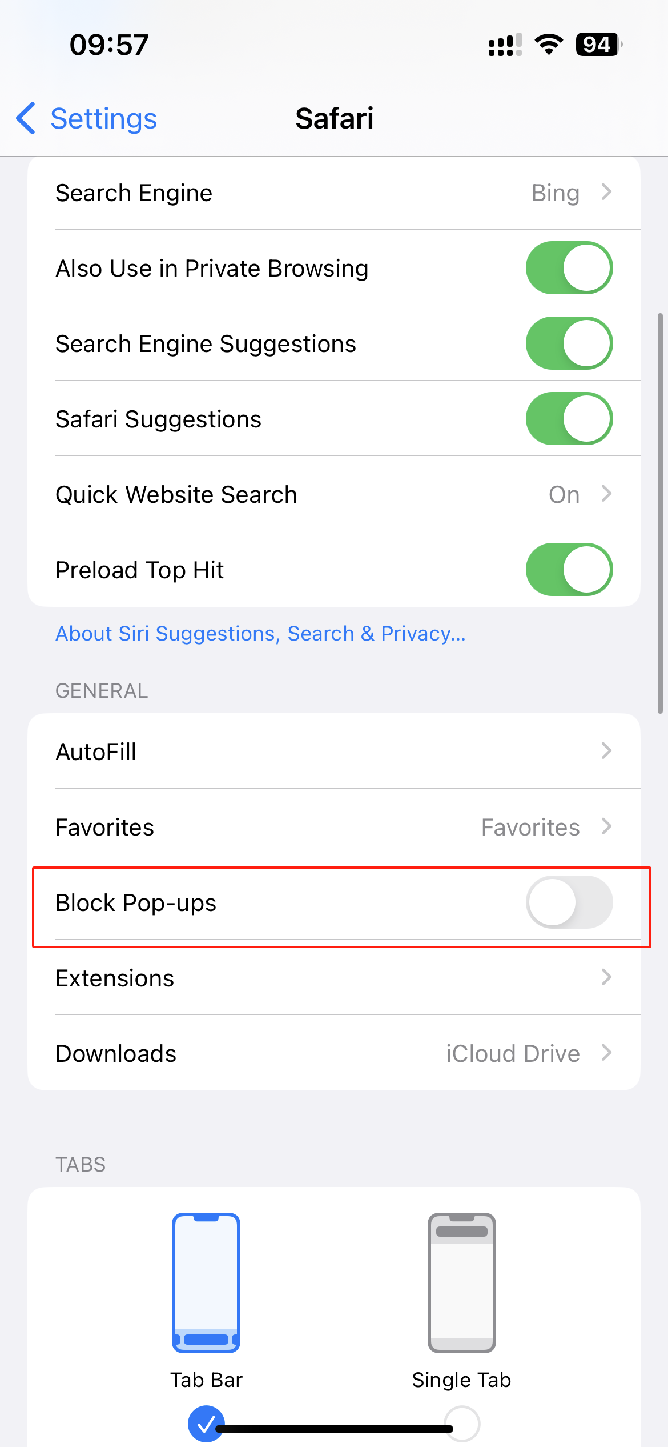The image size is (668, 1447).
Task: Toggle Also Use in Private Browsing switch
Action: point(569,268)
